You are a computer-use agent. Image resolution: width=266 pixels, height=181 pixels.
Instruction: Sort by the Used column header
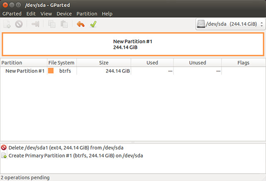[x=152, y=63]
